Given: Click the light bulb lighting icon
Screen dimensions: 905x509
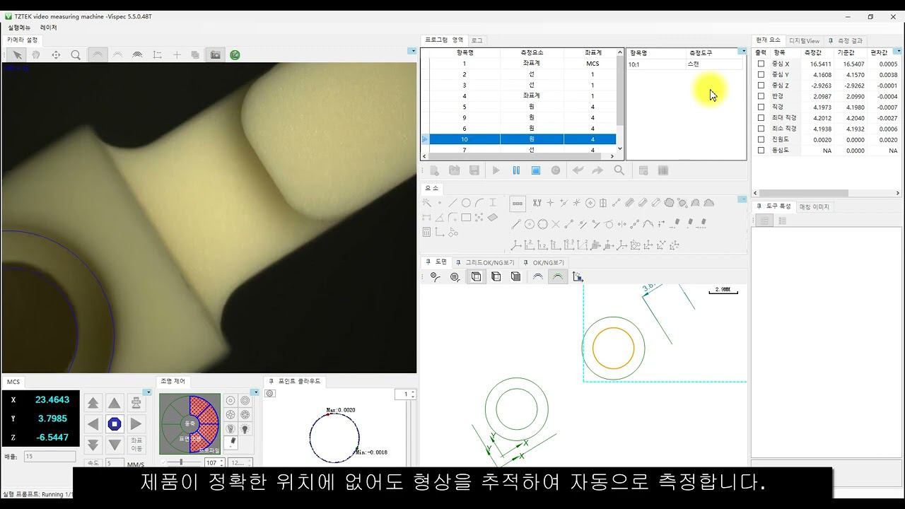Looking at the screenshot, I should [x=245, y=428].
